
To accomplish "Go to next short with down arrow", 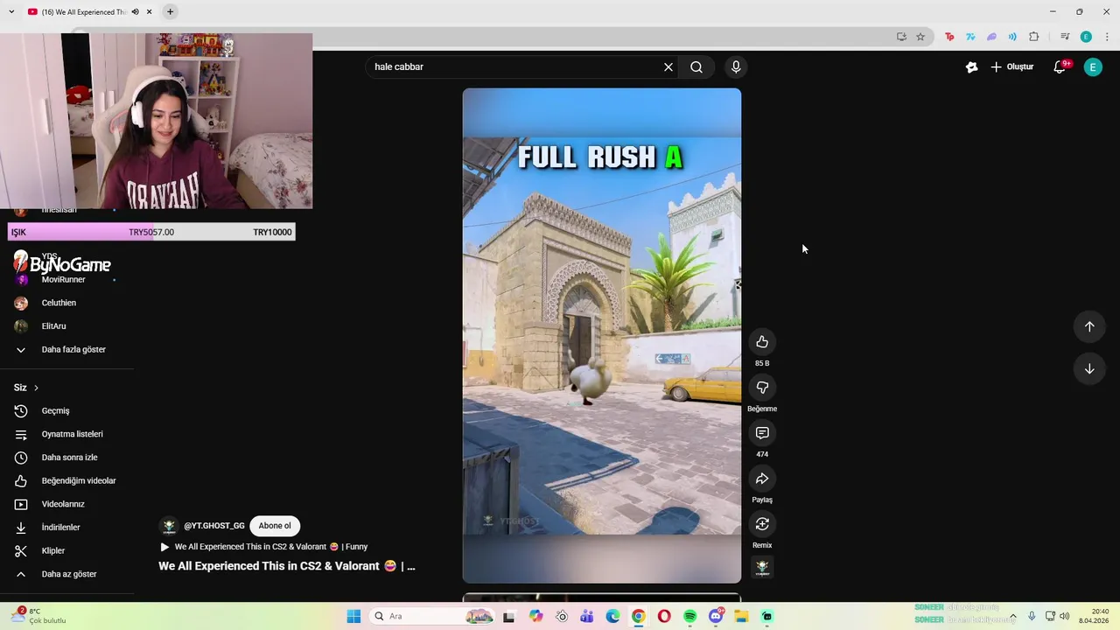I will point(1089,368).
